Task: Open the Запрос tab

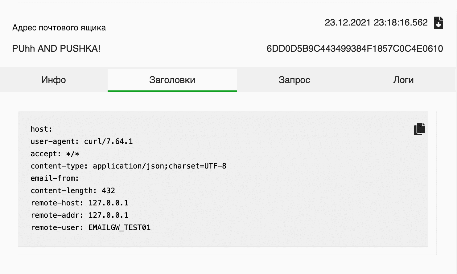Action: point(294,80)
